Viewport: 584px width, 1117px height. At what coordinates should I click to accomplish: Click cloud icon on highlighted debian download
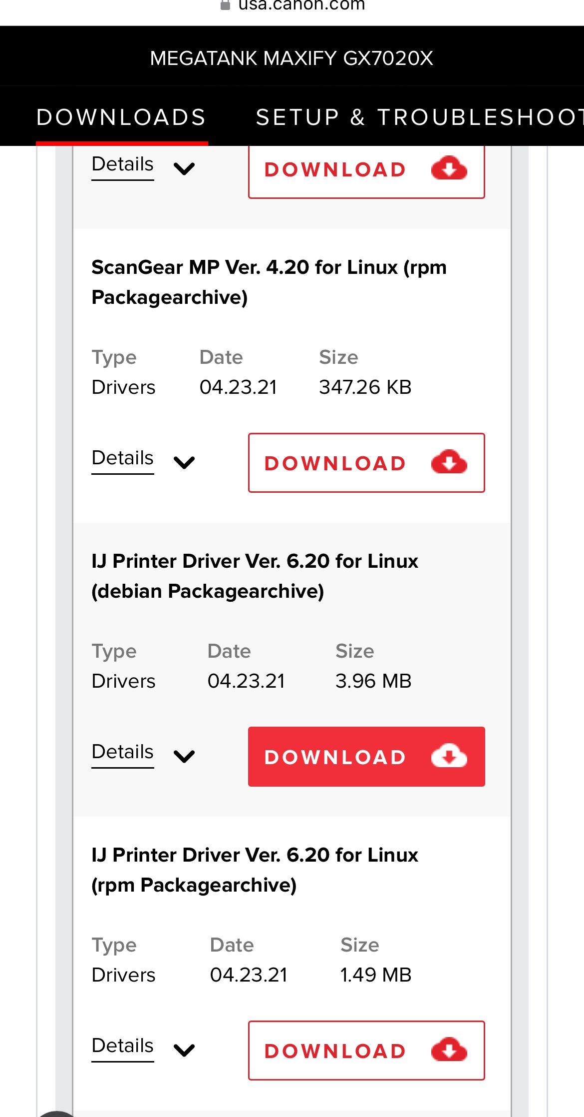tap(449, 756)
